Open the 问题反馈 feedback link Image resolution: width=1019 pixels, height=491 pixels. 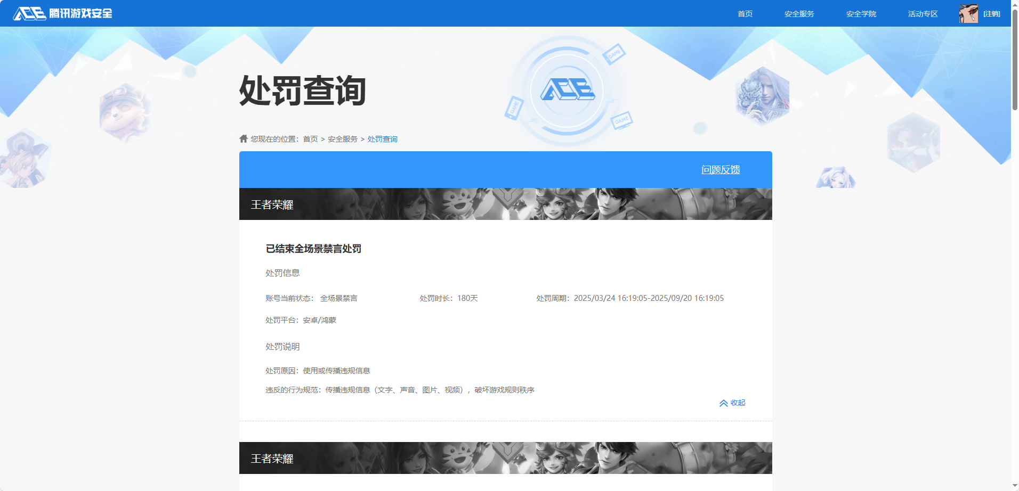720,170
